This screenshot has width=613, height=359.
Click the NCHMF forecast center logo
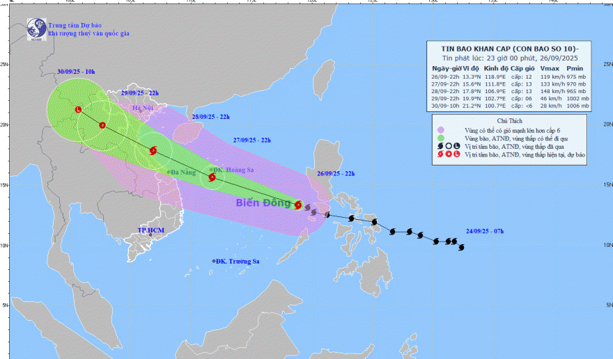click(36, 29)
